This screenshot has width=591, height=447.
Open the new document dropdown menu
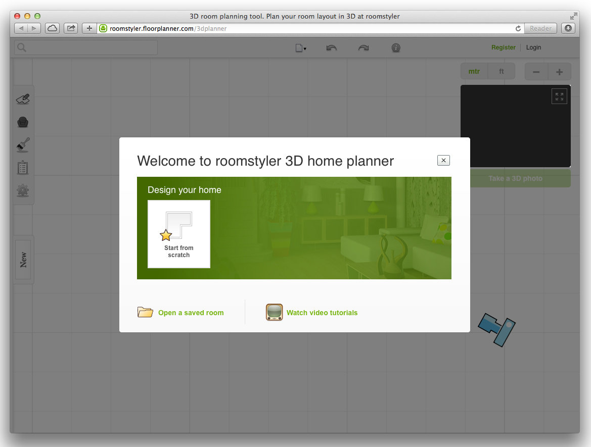click(301, 48)
